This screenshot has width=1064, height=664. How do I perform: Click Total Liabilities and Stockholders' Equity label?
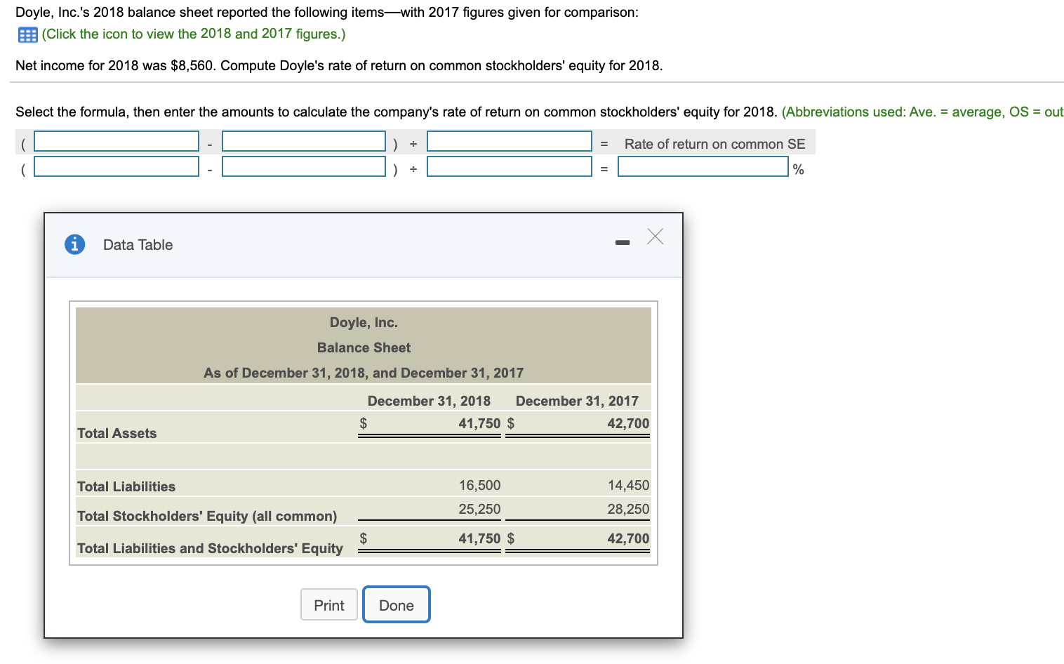tap(211, 548)
